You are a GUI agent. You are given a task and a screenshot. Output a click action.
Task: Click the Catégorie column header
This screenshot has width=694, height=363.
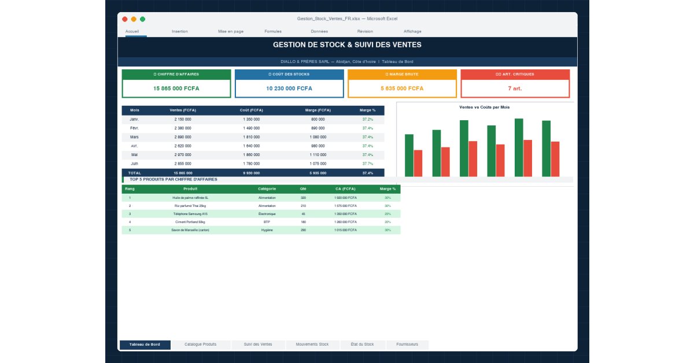click(267, 189)
